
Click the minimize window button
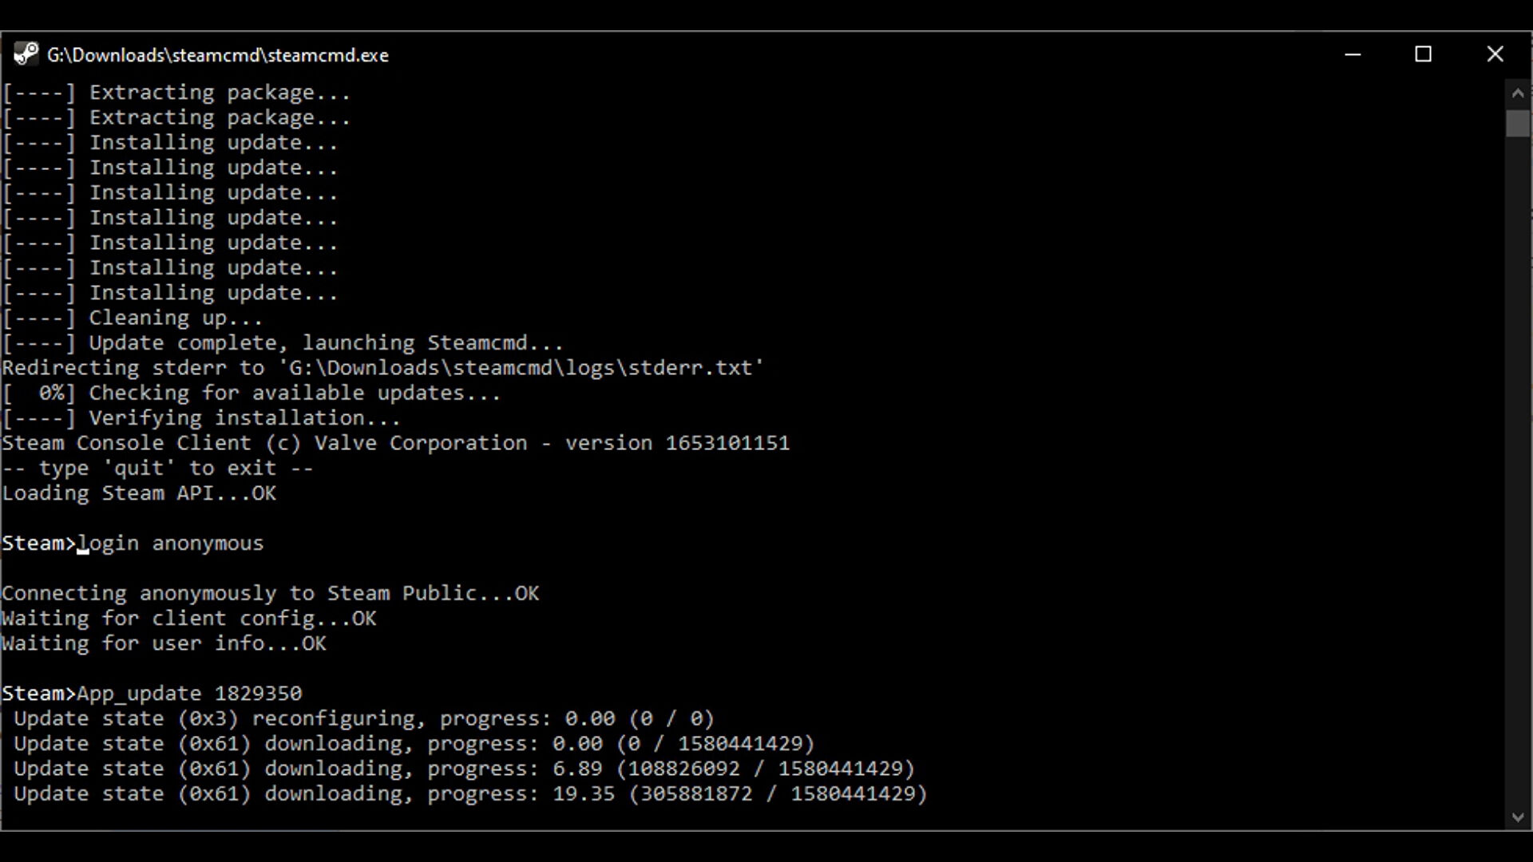tap(1353, 53)
